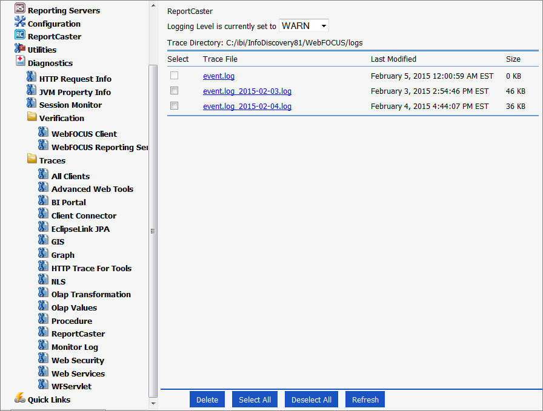Click the Advanced Web Tools icon

[43, 187]
